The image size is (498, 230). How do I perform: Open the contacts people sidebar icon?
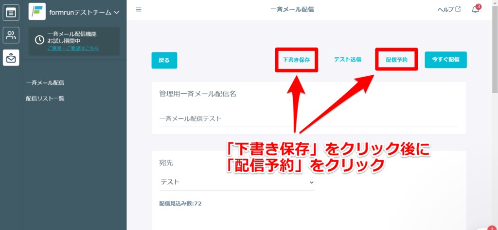click(x=11, y=35)
